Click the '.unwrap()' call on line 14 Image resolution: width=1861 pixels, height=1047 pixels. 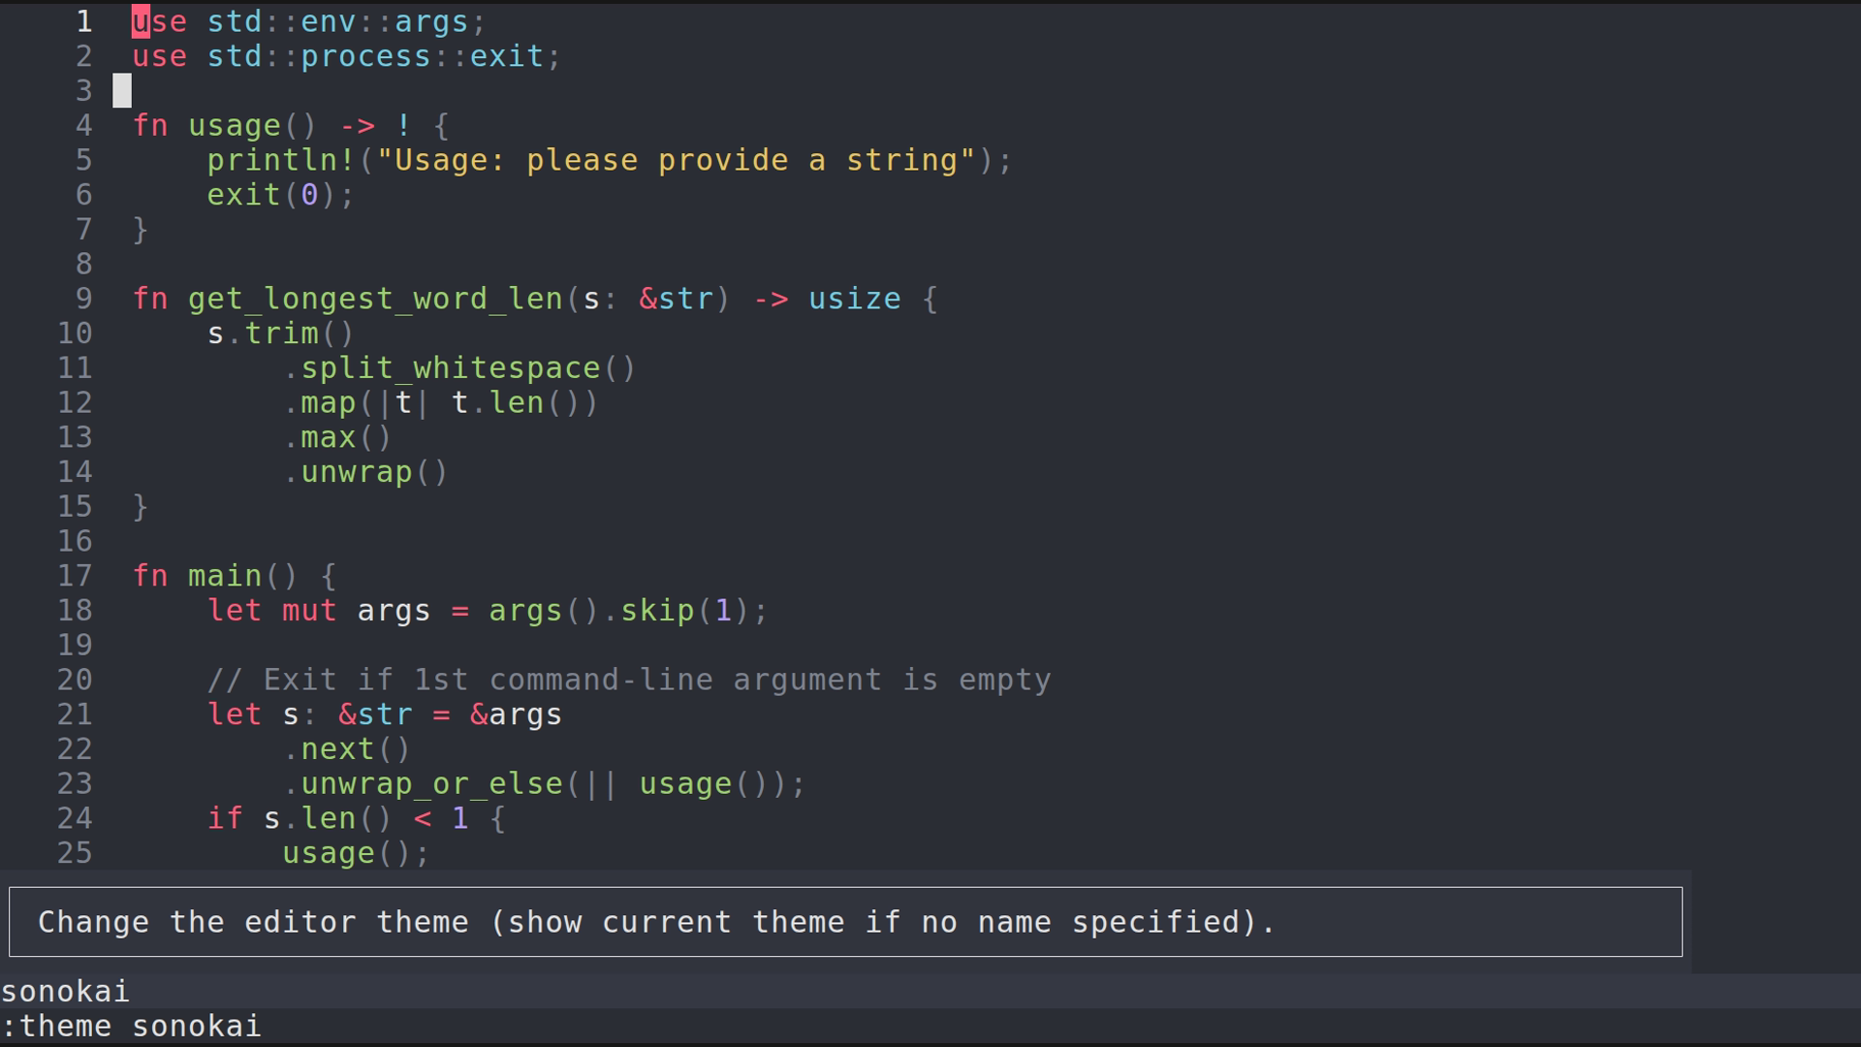365,472
